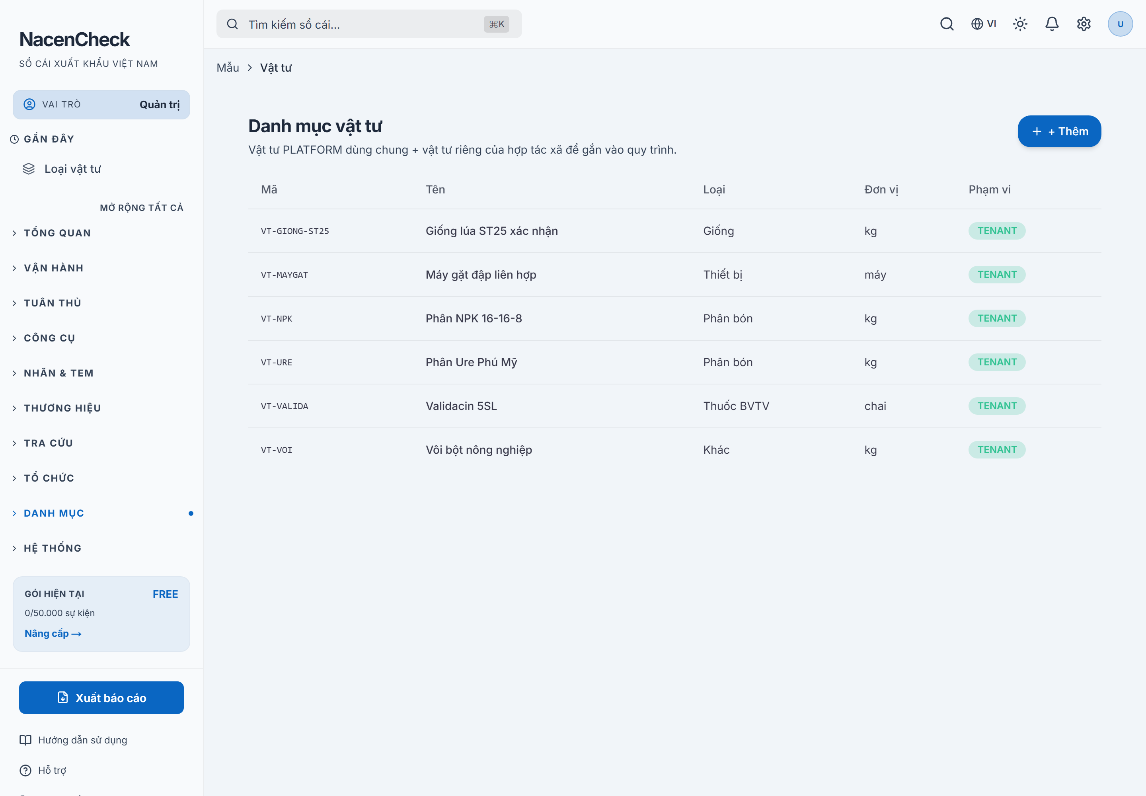Click the Gần đây clock icon
The image size is (1146, 796).
[14, 139]
